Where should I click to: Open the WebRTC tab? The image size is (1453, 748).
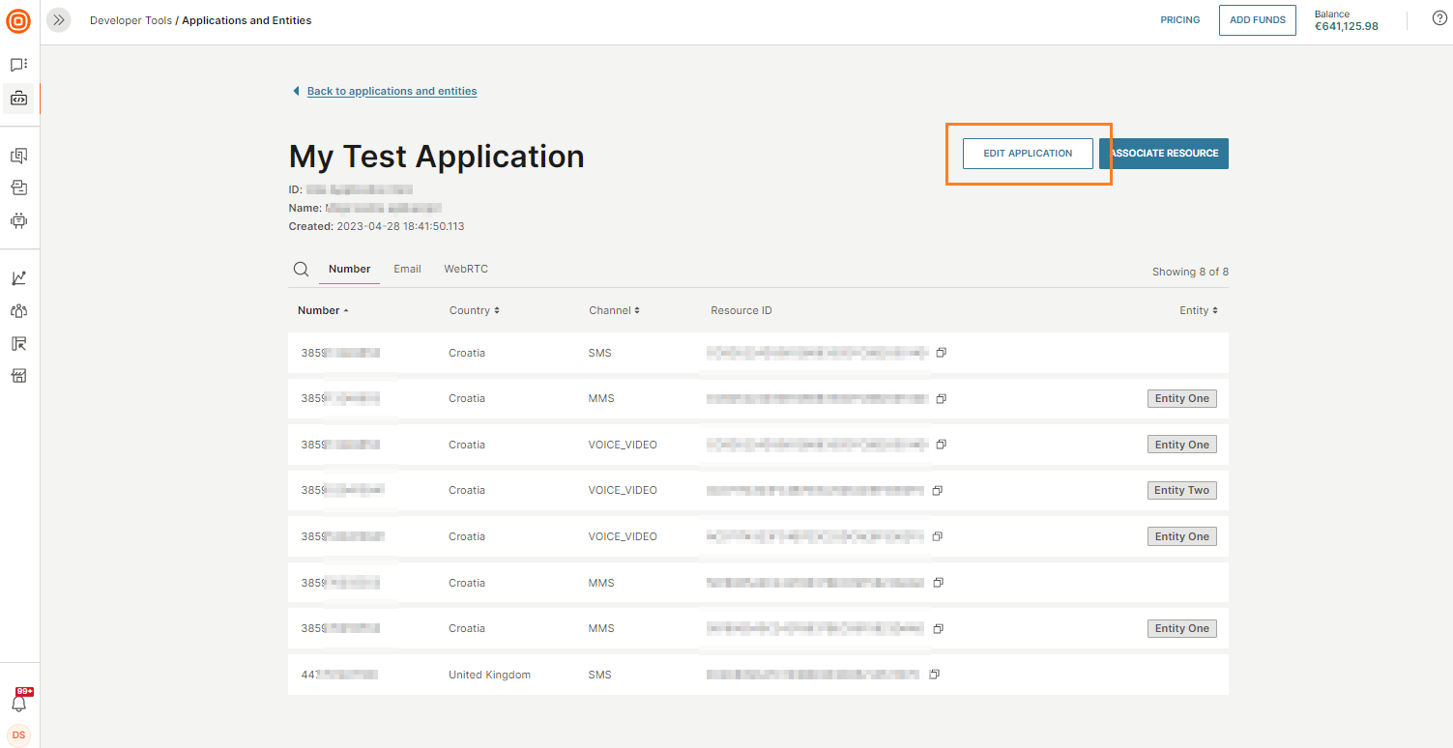pos(466,269)
